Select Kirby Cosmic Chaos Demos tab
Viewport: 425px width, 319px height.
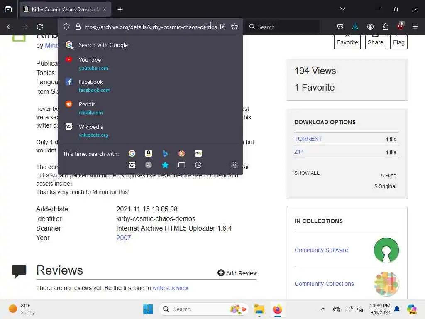tap(65, 9)
